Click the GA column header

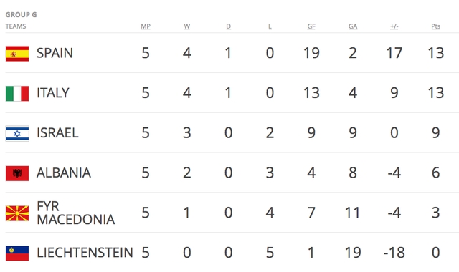[x=353, y=26]
